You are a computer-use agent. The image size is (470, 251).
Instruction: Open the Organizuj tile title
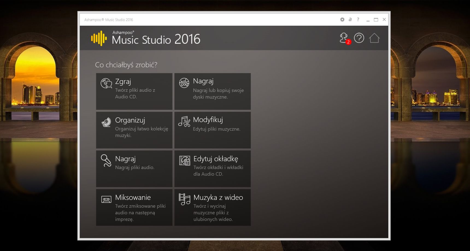click(x=130, y=120)
